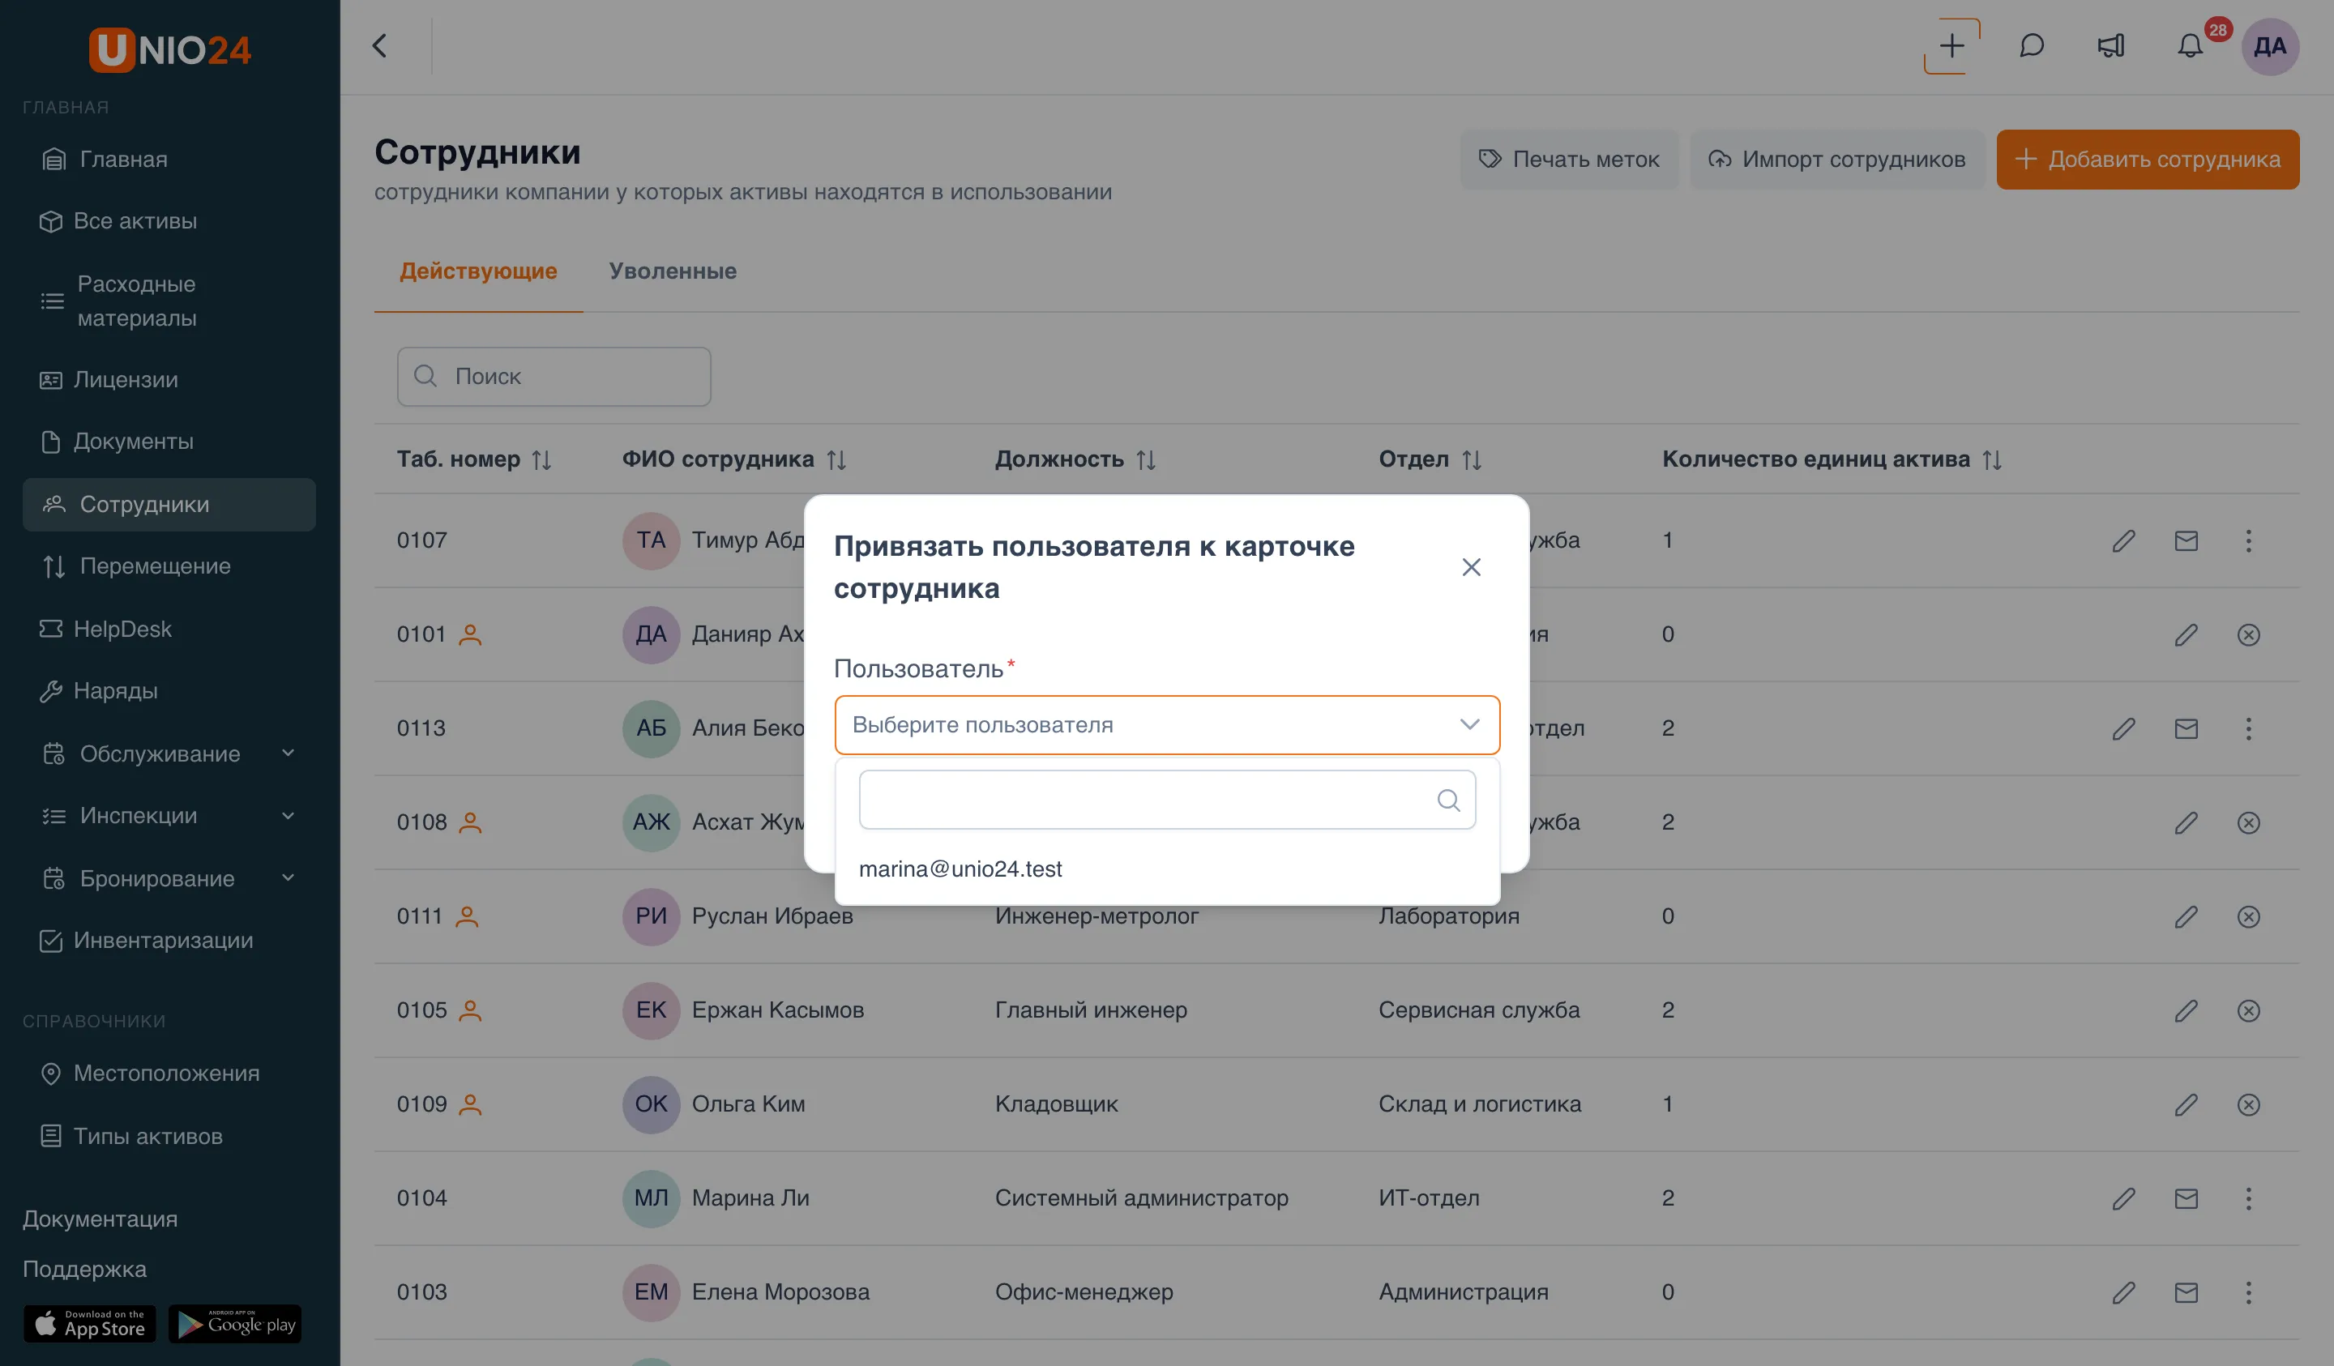Open more options for row 0113
Screen dimensions: 2334x1366
pyautogui.click(x=2248, y=728)
